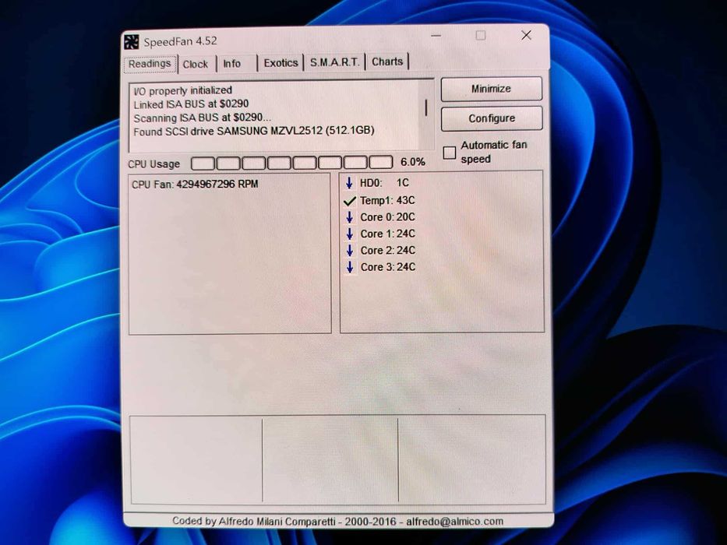Click the 'Core 3: 24C' reading
The image size is (727, 545).
(x=387, y=267)
